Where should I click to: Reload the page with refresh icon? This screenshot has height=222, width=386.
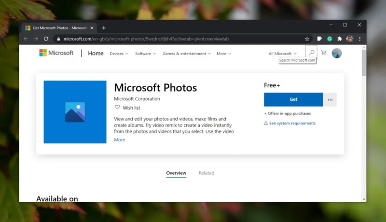coord(46,39)
